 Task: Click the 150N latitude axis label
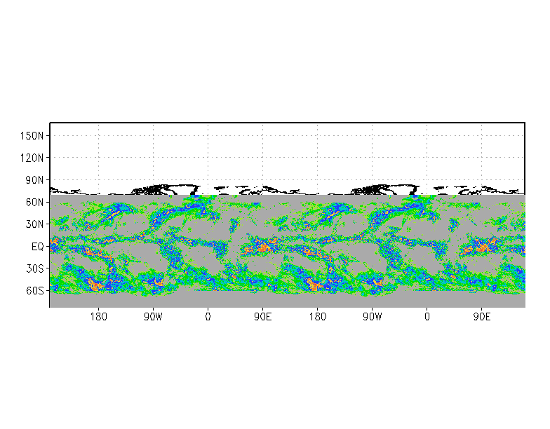[x=32, y=136]
